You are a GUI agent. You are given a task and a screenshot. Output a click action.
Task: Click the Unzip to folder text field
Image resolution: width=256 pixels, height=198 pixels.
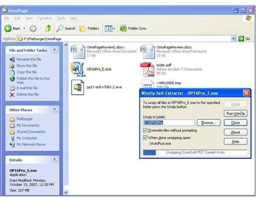coord(169,123)
